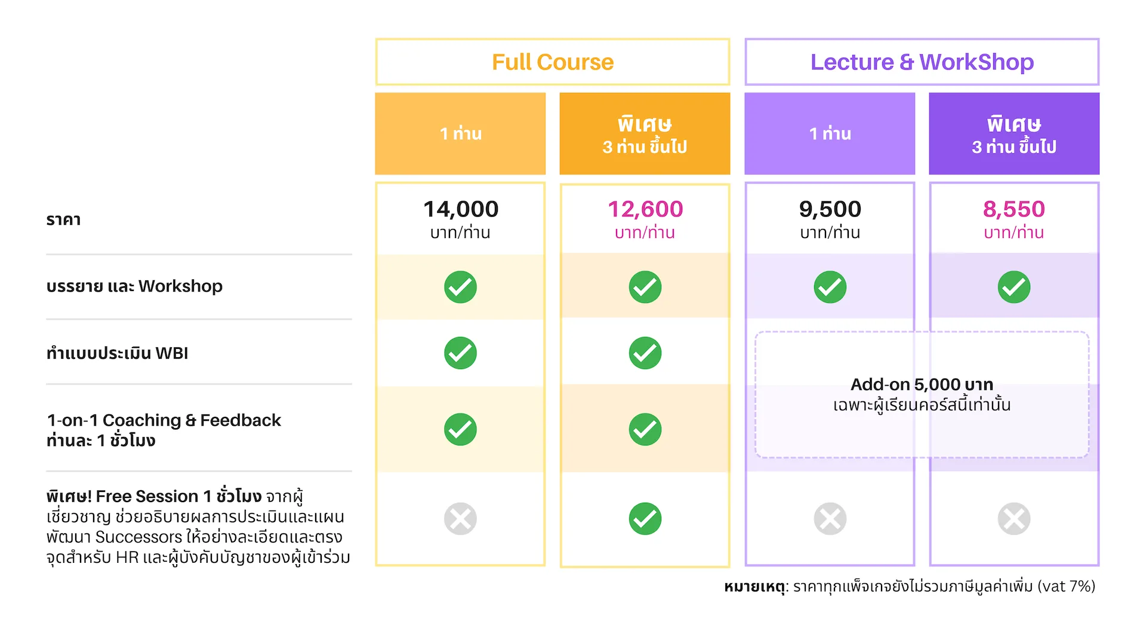Click green check for Workshop under 9,500 column
Viewport: 1146px width, 644px height.
coord(830,287)
